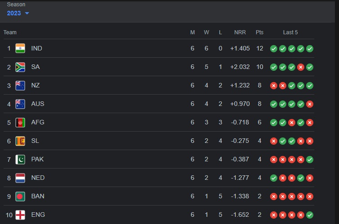Click the New Zealand flag icon
Image resolution: width=339 pixels, height=224 pixels.
click(x=20, y=85)
